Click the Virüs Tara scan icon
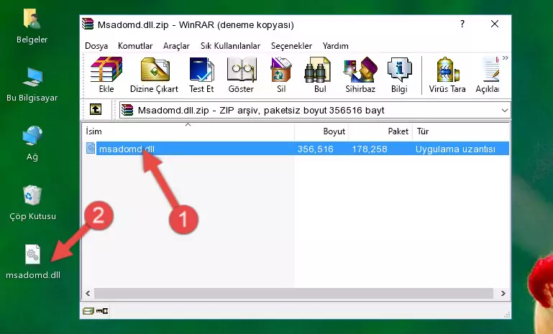The width and height of the screenshot is (553, 334). pyautogui.click(x=447, y=75)
